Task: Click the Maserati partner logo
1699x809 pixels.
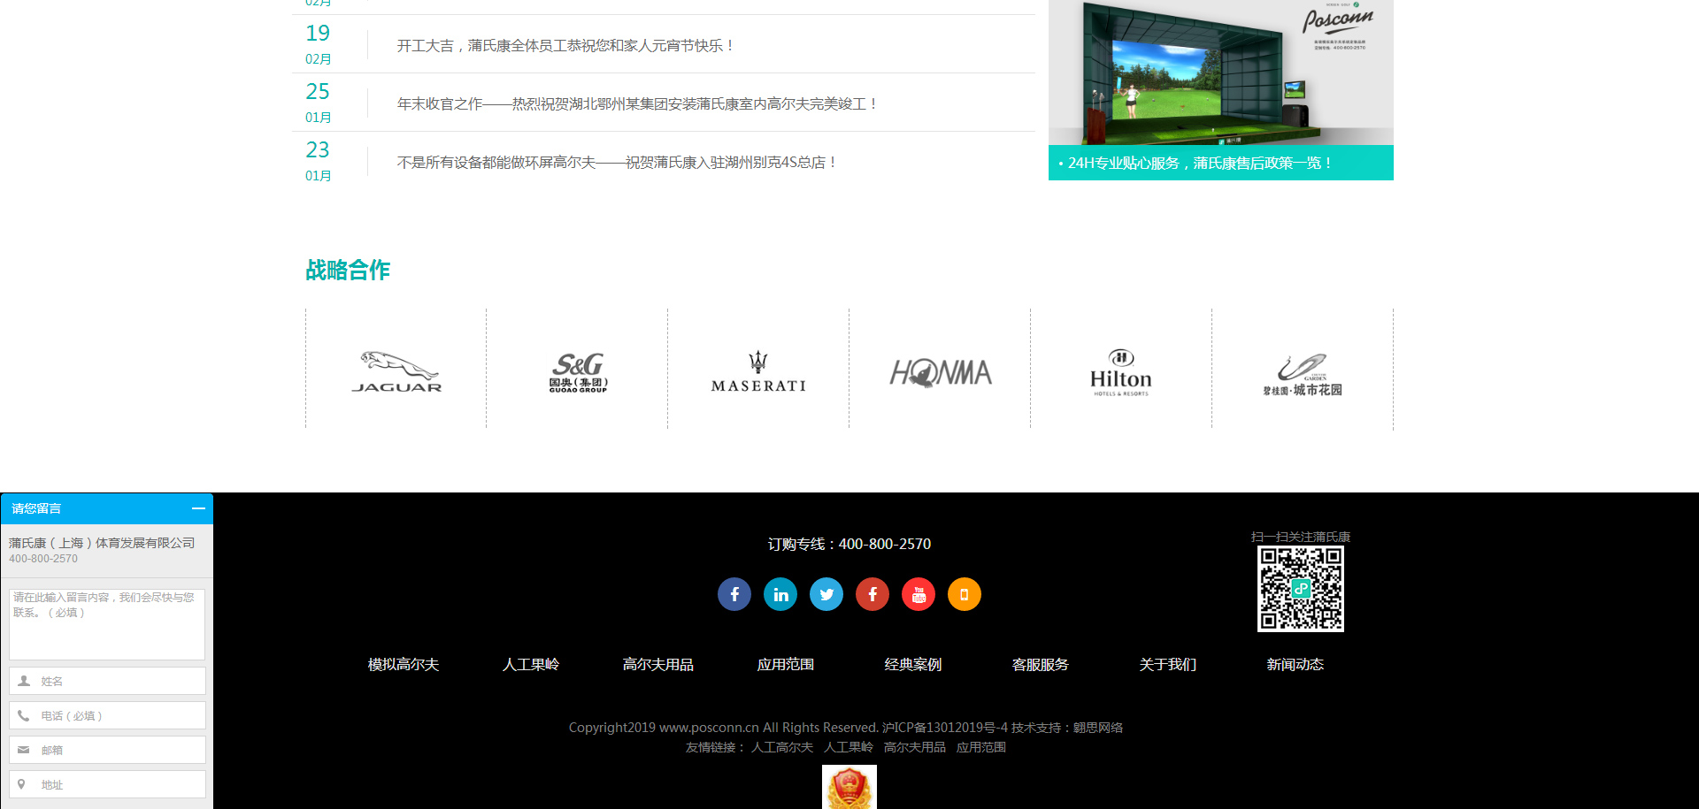Action: click(758, 371)
